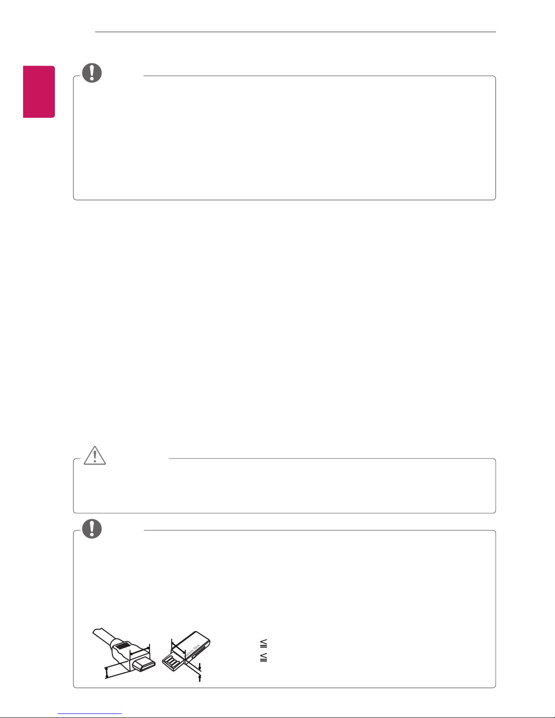Viewport: 555px width, 718px height.
Task: Click the header rule at page top
Action: pos(296,32)
